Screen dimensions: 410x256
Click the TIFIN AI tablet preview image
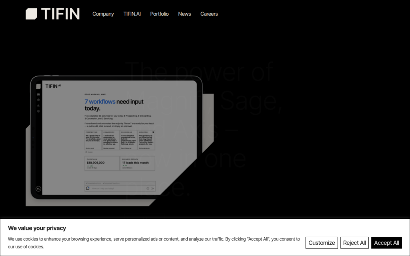(x=119, y=140)
